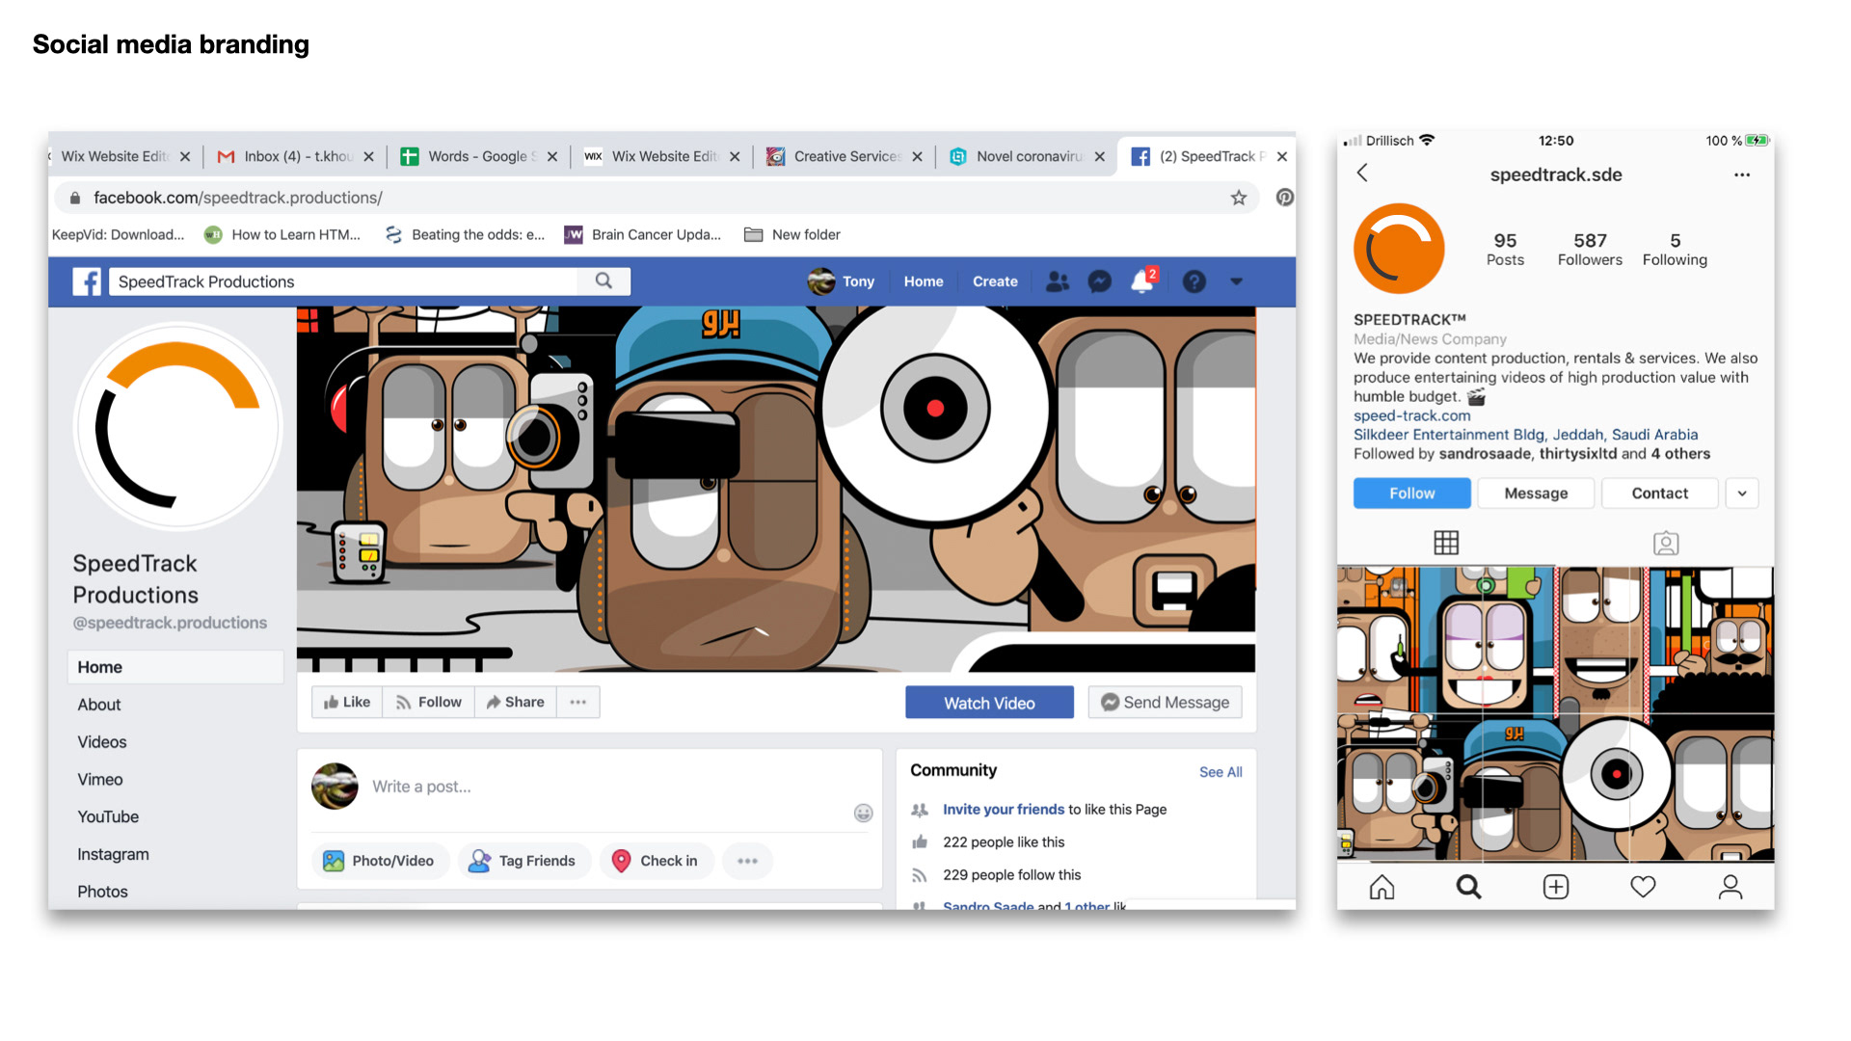Tap Instagram profile person icon
Image resolution: width=1851 pixels, height=1041 pixels.
1730,887
